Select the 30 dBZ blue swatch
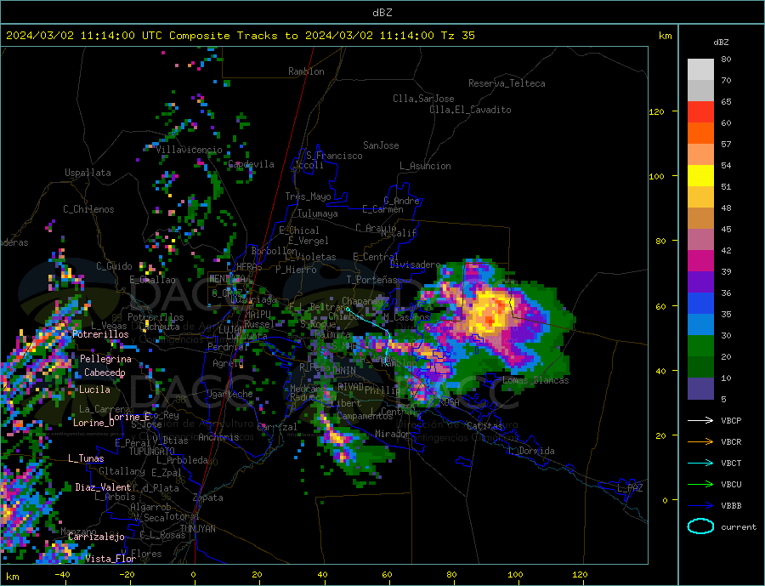Screen dimensions: 765x586 [700, 324]
